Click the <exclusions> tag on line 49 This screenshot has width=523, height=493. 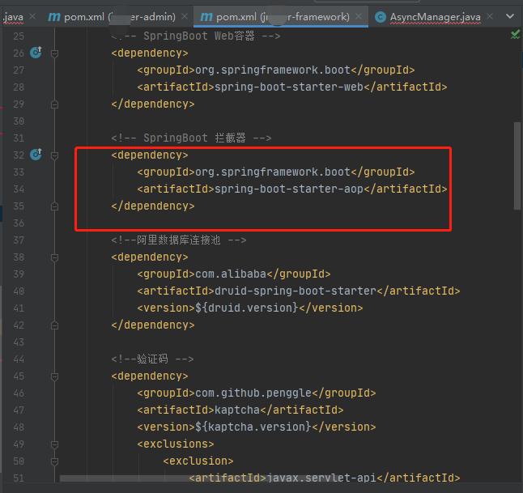[176, 444]
